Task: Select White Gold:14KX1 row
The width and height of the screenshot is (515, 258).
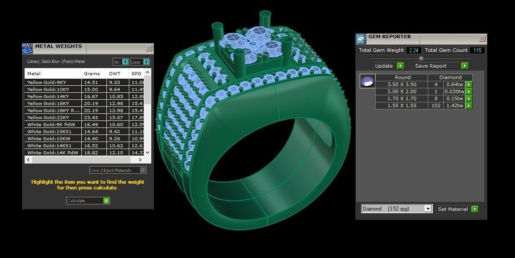Action: point(85,145)
